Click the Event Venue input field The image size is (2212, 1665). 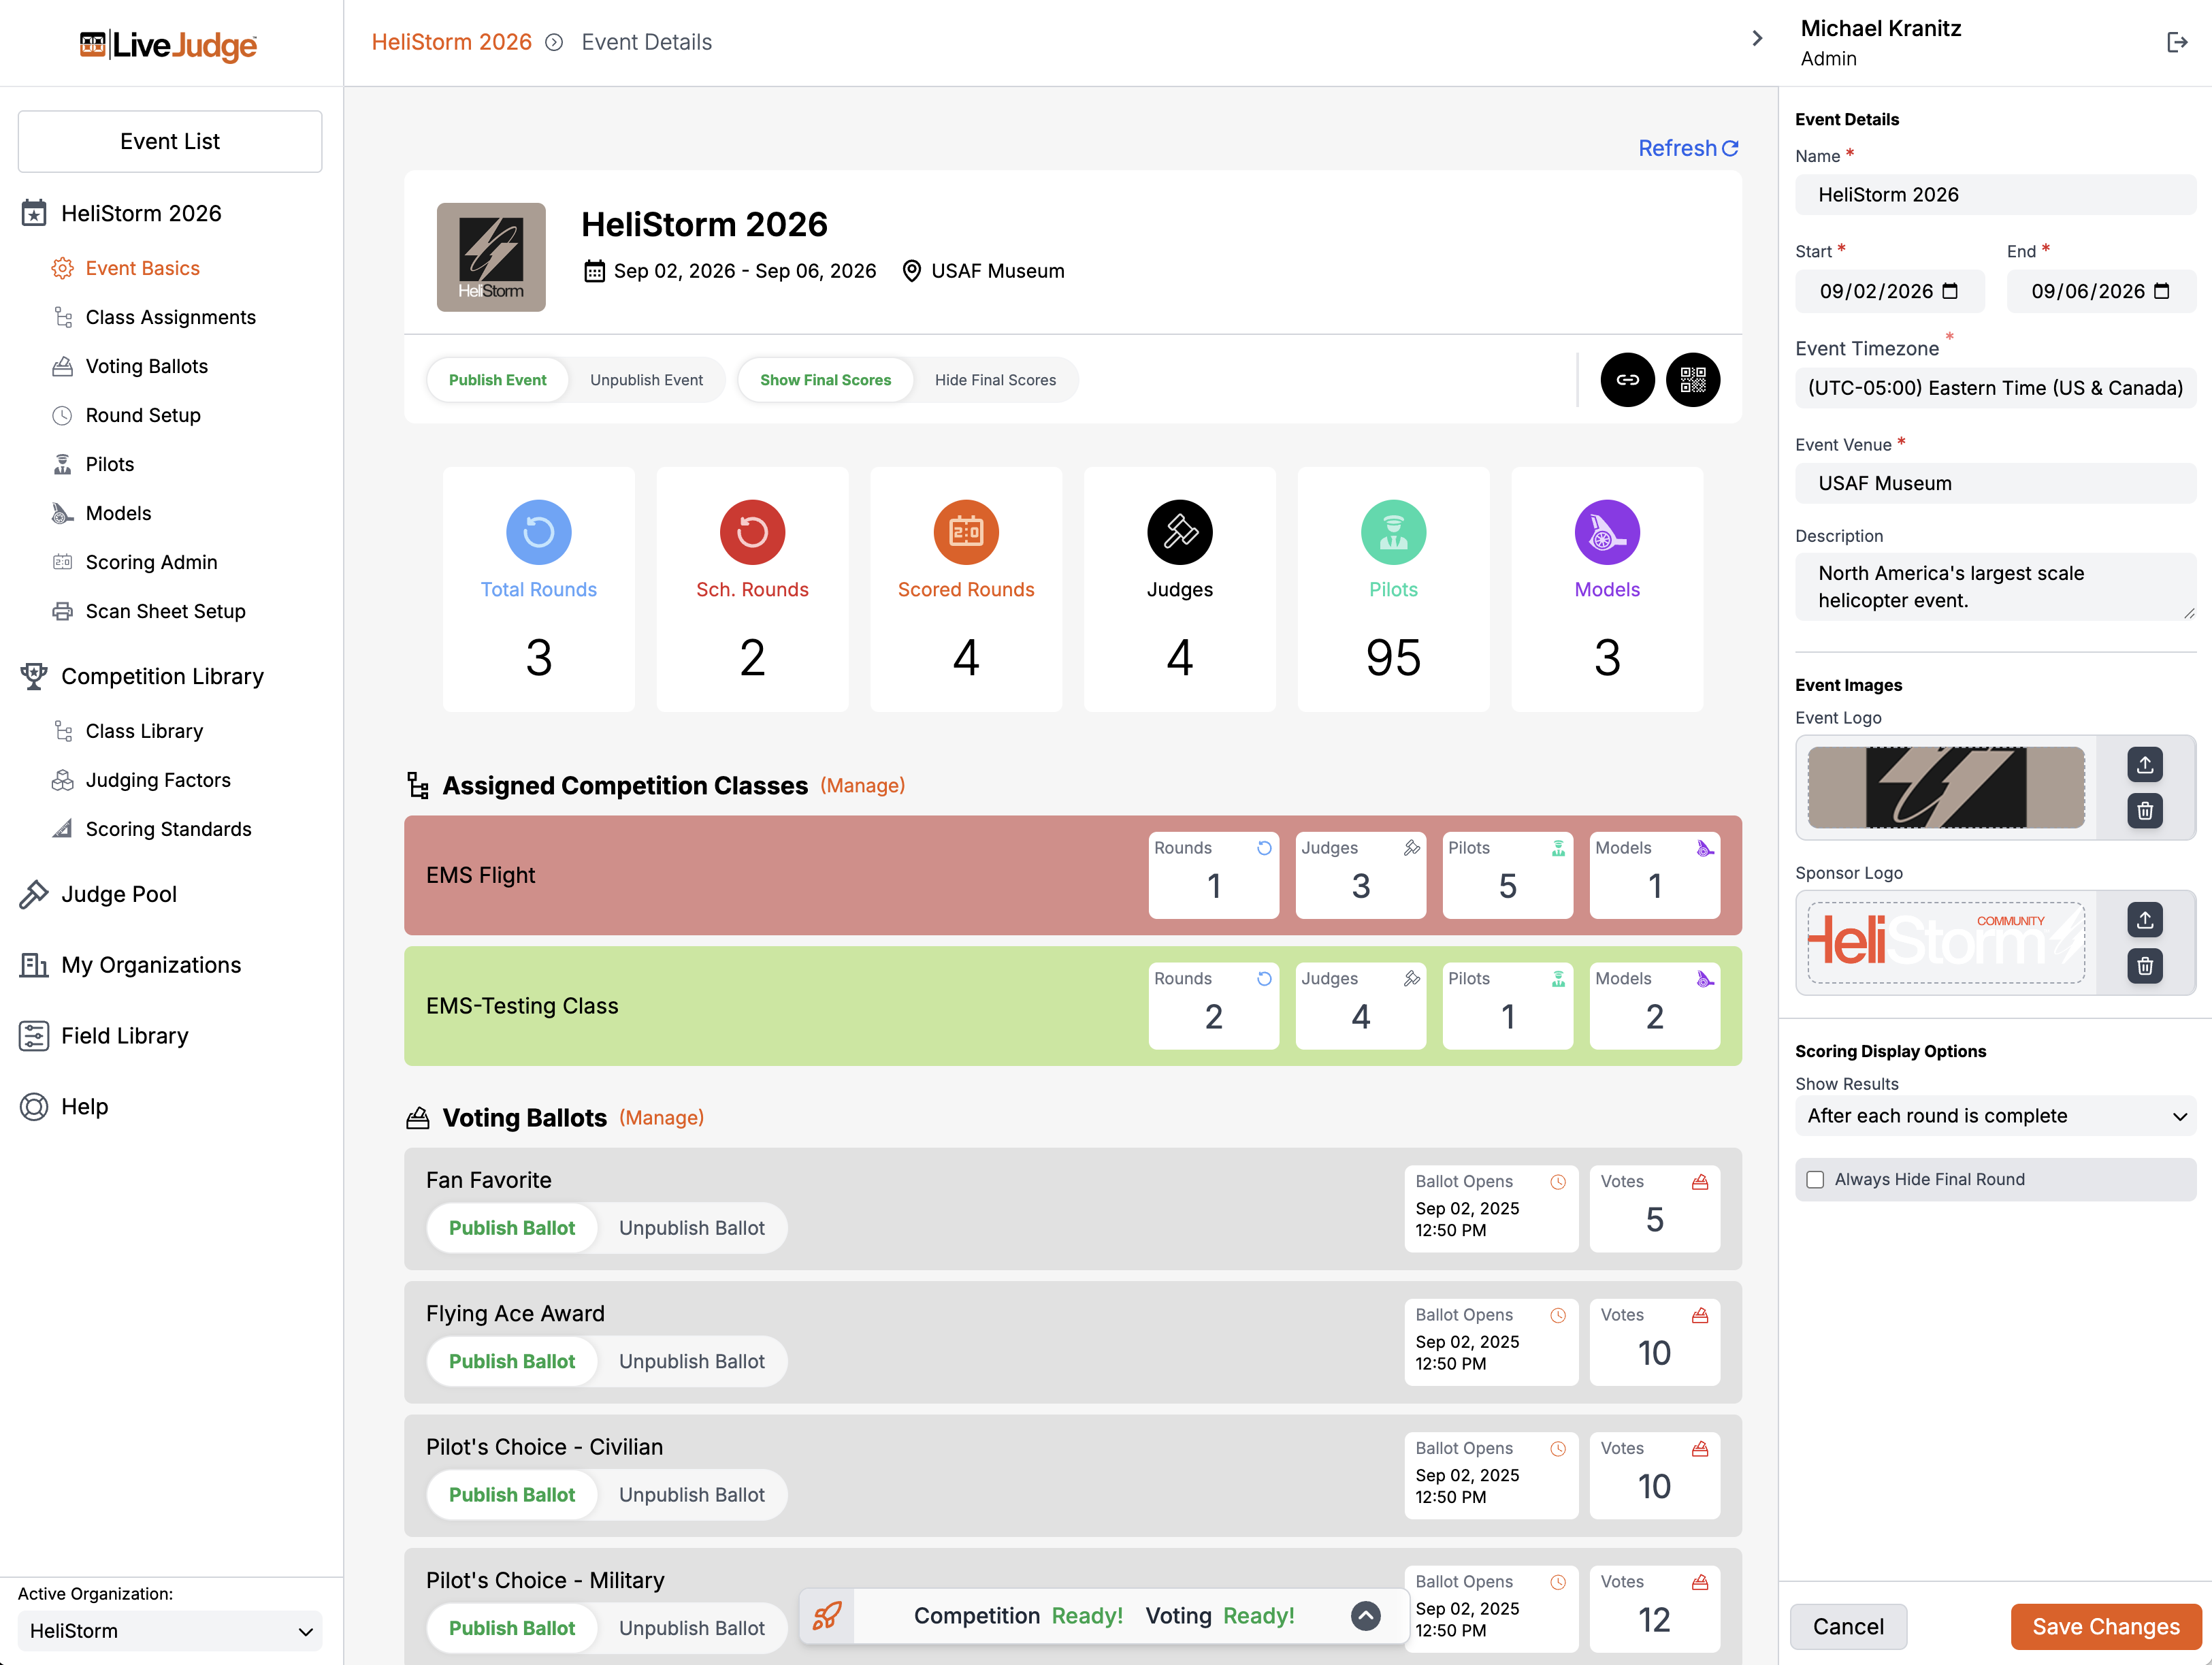[x=1995, y=483]
